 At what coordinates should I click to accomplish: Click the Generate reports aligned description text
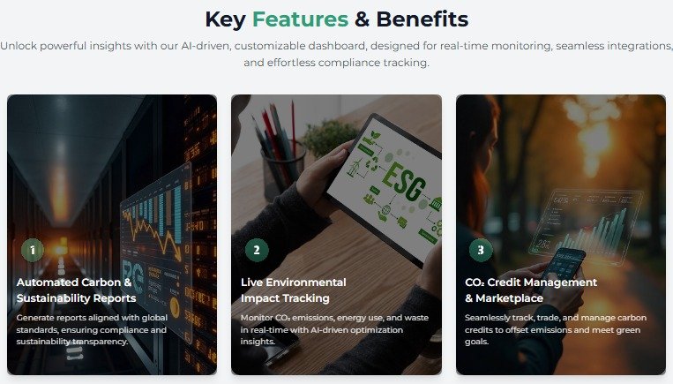point(92,329)
